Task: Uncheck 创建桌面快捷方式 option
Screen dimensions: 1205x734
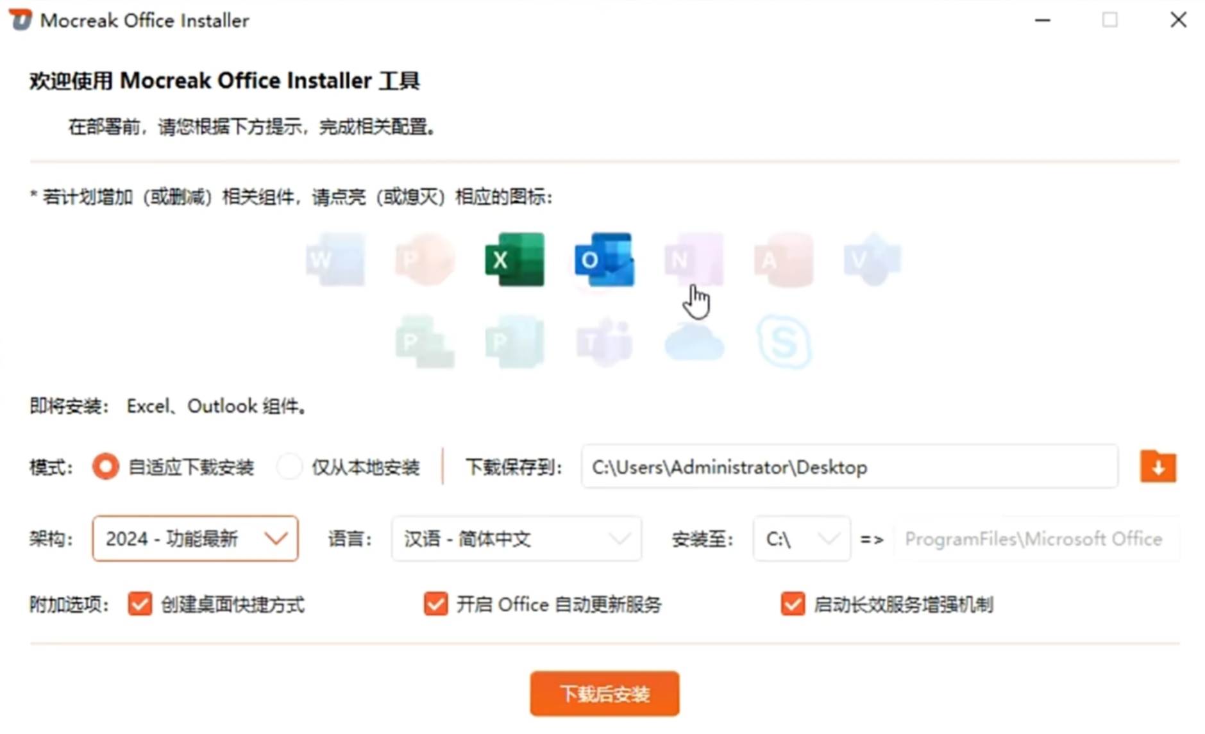Action: 140,604
